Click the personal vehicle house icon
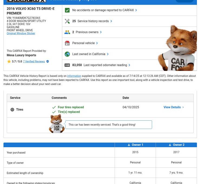The height and width of the screenshot is (184, 201). 67,43
